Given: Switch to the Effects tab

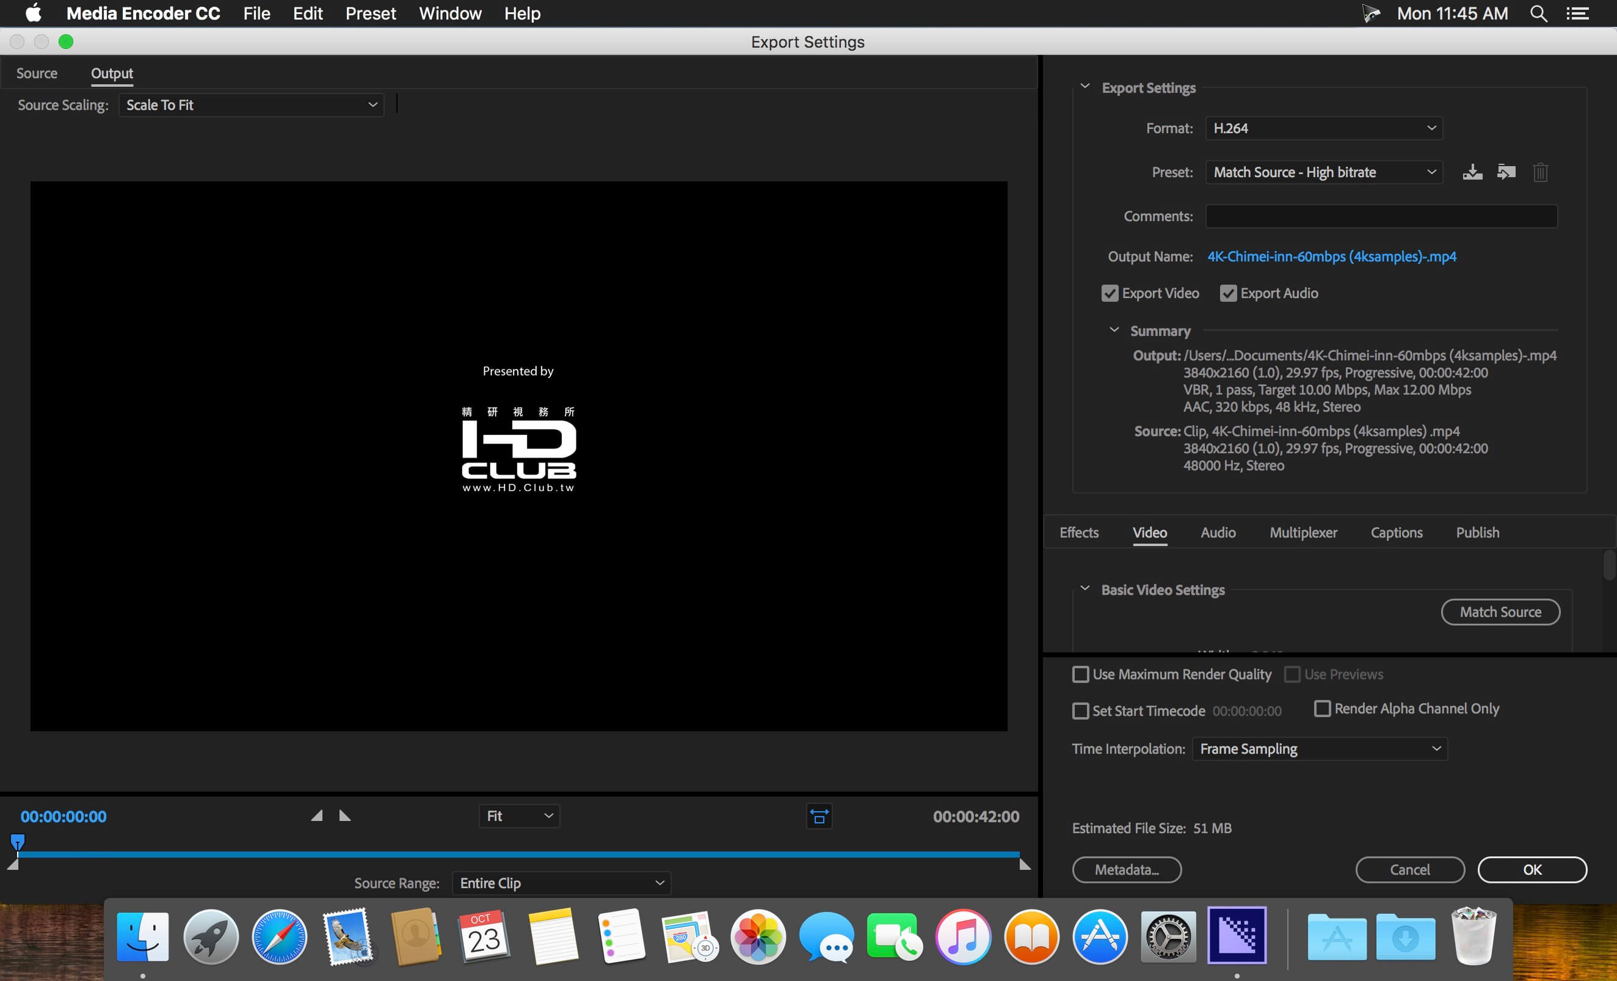Looking at the screenshot, I should pos(1080,533).
